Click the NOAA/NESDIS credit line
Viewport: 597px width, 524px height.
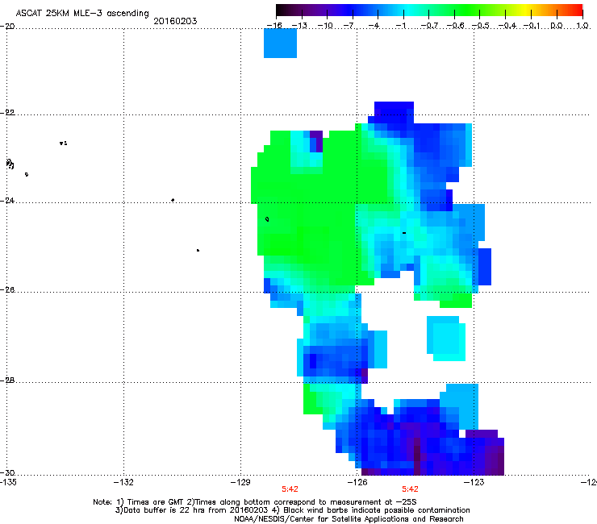(x=349, y=519)
